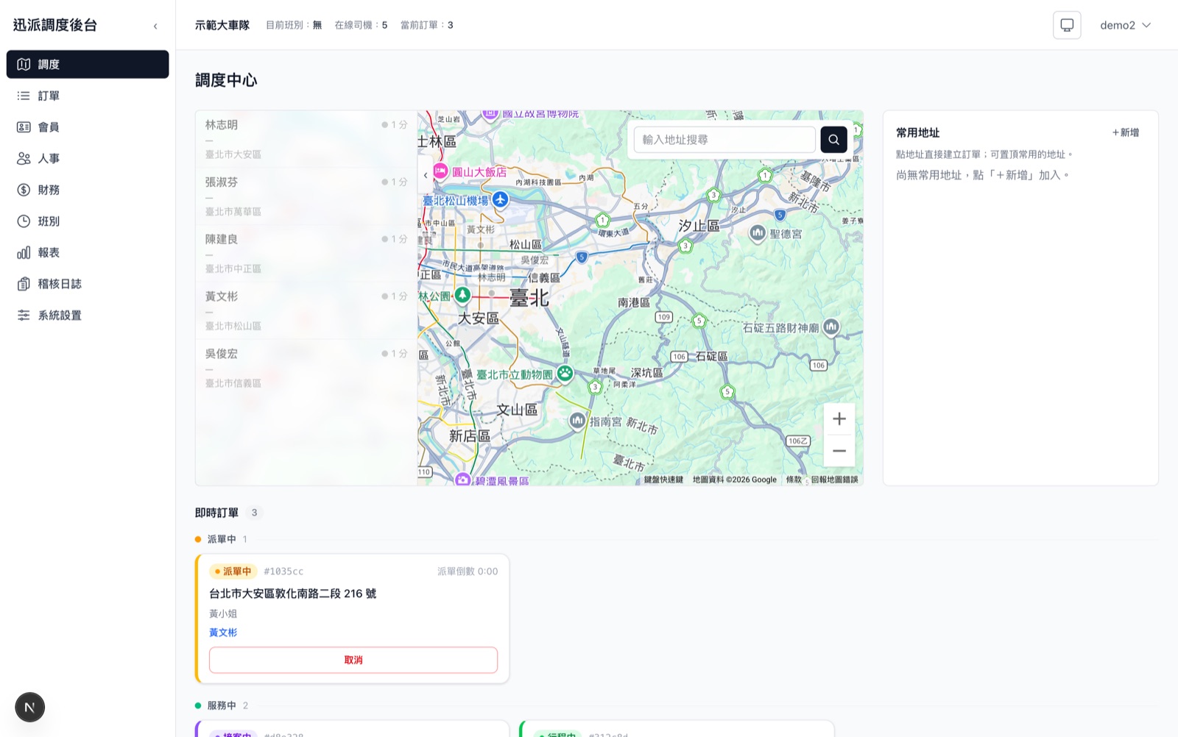Viewport: 1178px width, 737px height.
Task: Select driver 黃文彬 in driver list
Action: [306, 310]
